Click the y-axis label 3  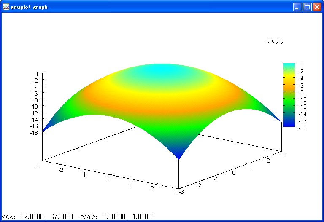[x=285, y=154]
